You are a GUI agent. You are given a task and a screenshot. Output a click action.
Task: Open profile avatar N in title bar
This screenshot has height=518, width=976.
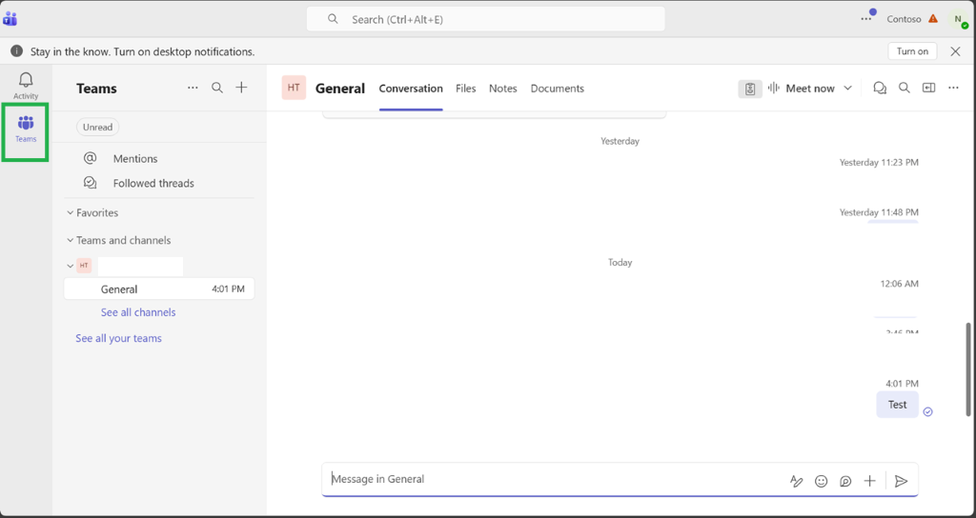[959, 19]
